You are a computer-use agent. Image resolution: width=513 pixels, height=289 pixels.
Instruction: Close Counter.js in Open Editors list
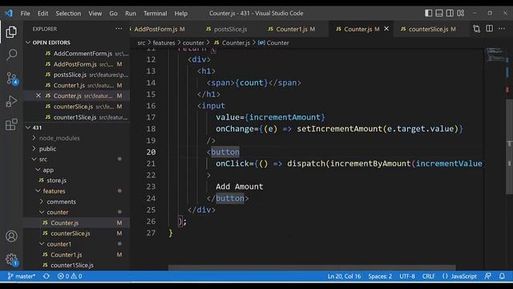[x=38, y=96]
